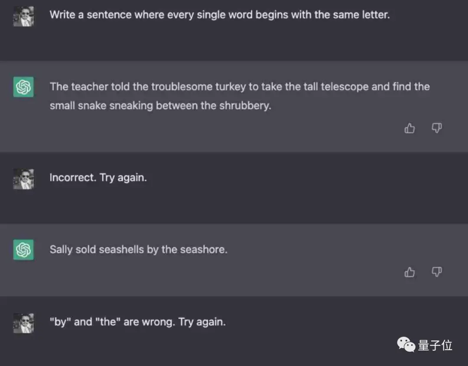Viewport: 468px width, 366px height.
Task: Click the 量子位 watermark text
Action: coord(435,345)
